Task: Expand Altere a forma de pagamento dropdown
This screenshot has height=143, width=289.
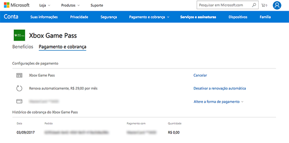Action: click(x=219, y=102)
